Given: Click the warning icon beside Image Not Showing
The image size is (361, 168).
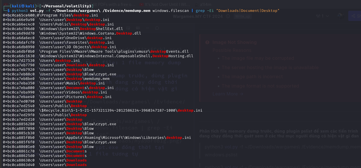Looking at the screenshot, I should coord(207,42).
